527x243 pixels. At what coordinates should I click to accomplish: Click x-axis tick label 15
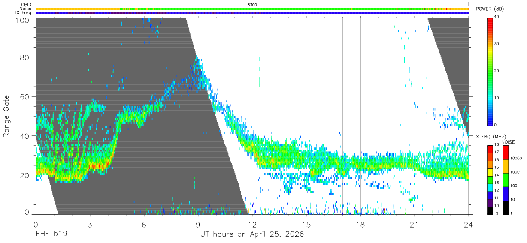click(x=306, y=224)
